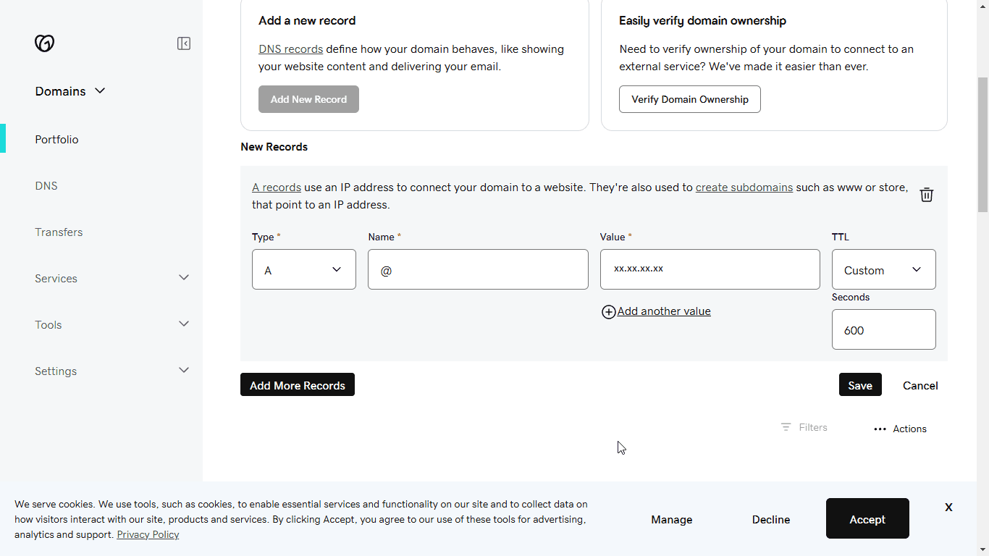
Task: Open the record Type dropdown
Action: [304, 269]
